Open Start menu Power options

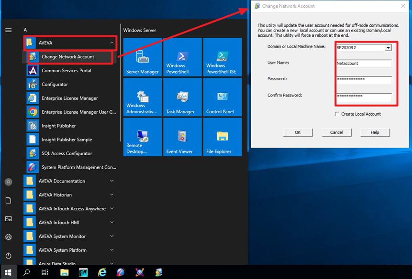(9, 256)
